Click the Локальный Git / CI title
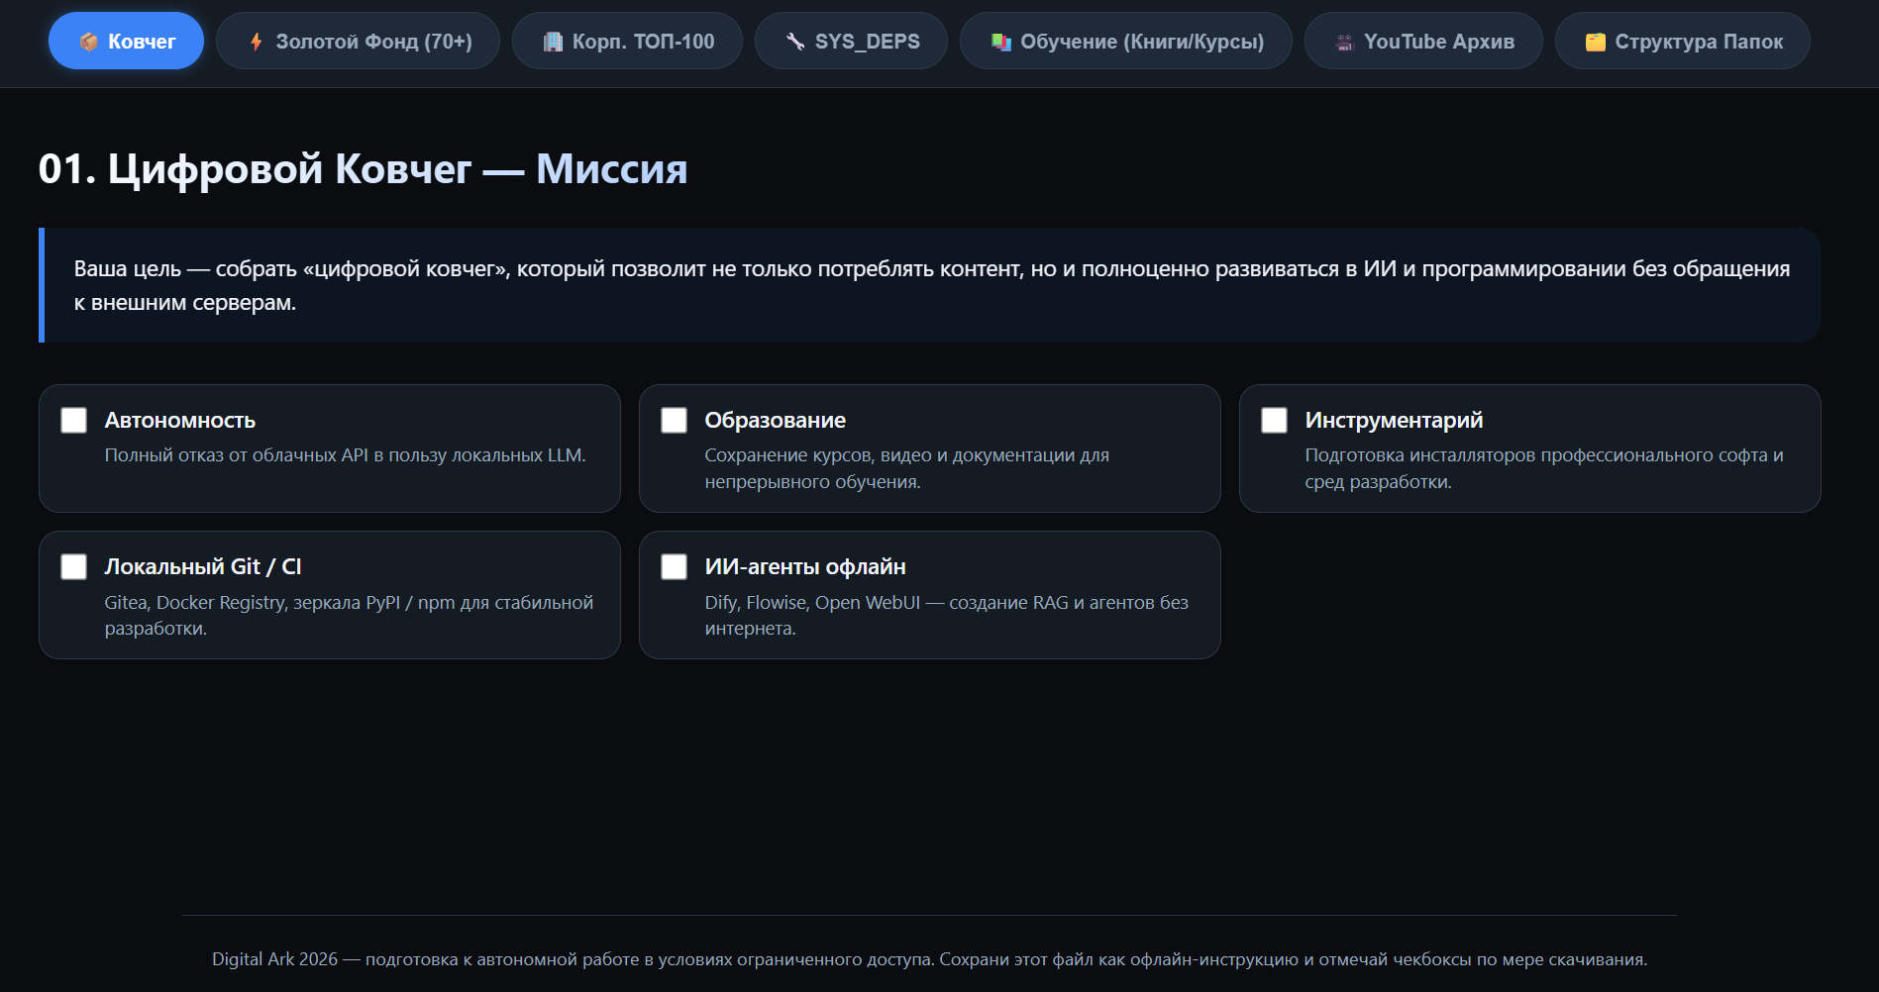 [x=203, y=567]
